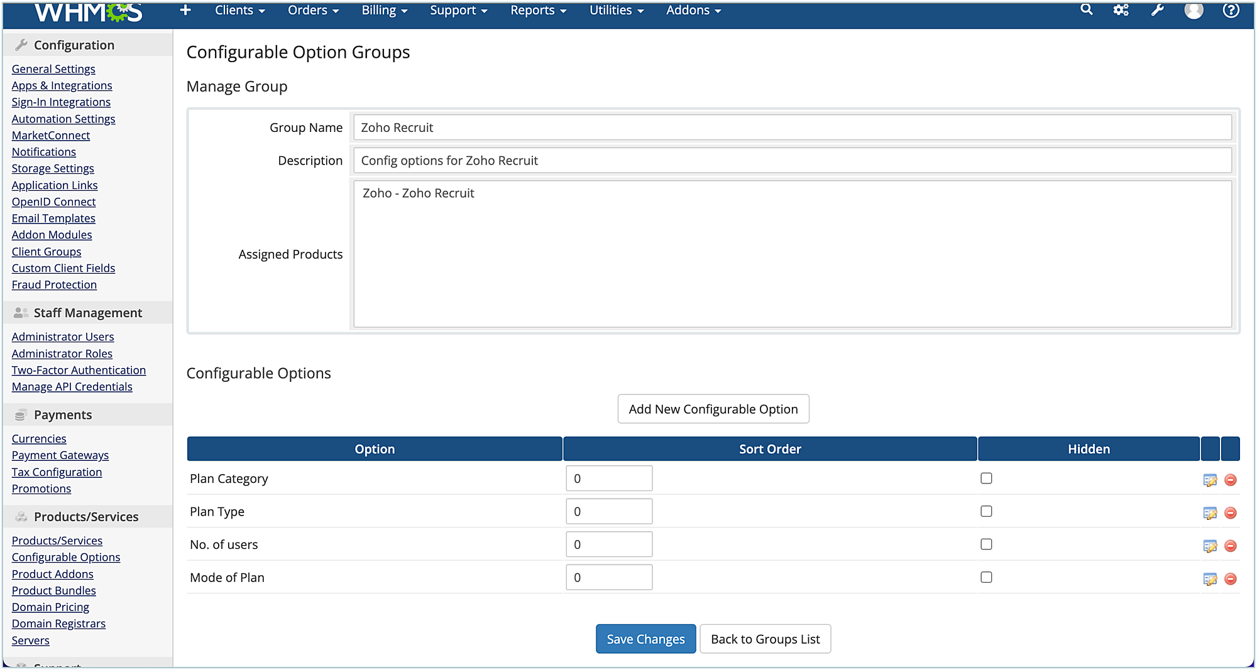1257x670 pixels.
Task: Open the plus quick-add menu icon
Action: tap(185, 10)
